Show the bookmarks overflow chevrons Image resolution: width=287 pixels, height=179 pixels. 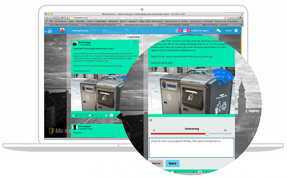click(x=242, y=21)
